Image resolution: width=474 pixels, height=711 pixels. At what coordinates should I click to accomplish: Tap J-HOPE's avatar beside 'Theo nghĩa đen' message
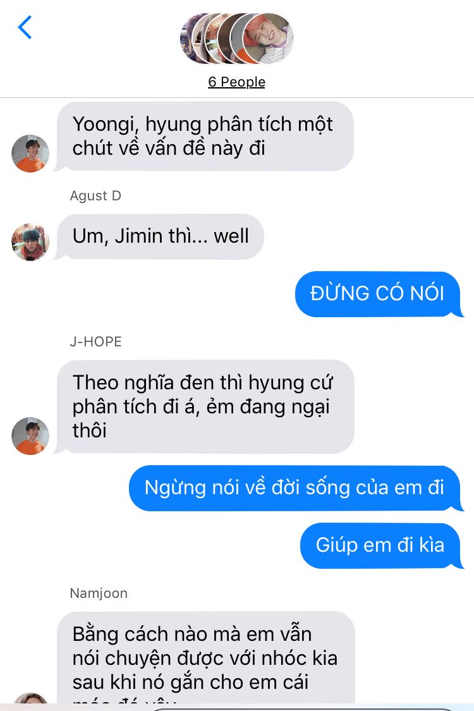(30, 435)
